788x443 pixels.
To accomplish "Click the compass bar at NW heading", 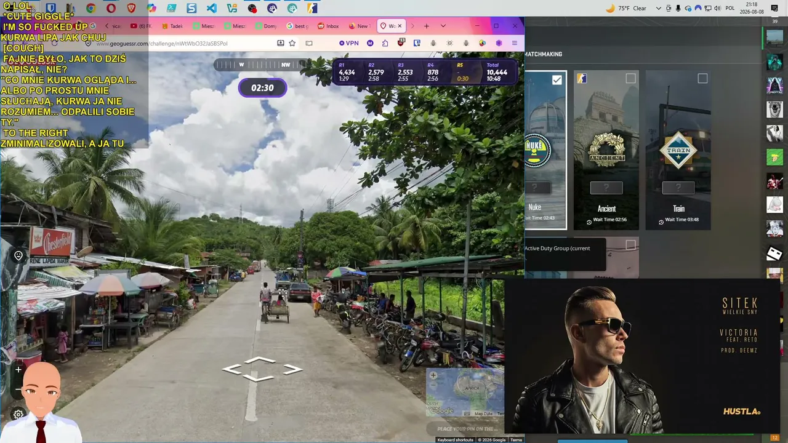I will [x=286, y=65].
